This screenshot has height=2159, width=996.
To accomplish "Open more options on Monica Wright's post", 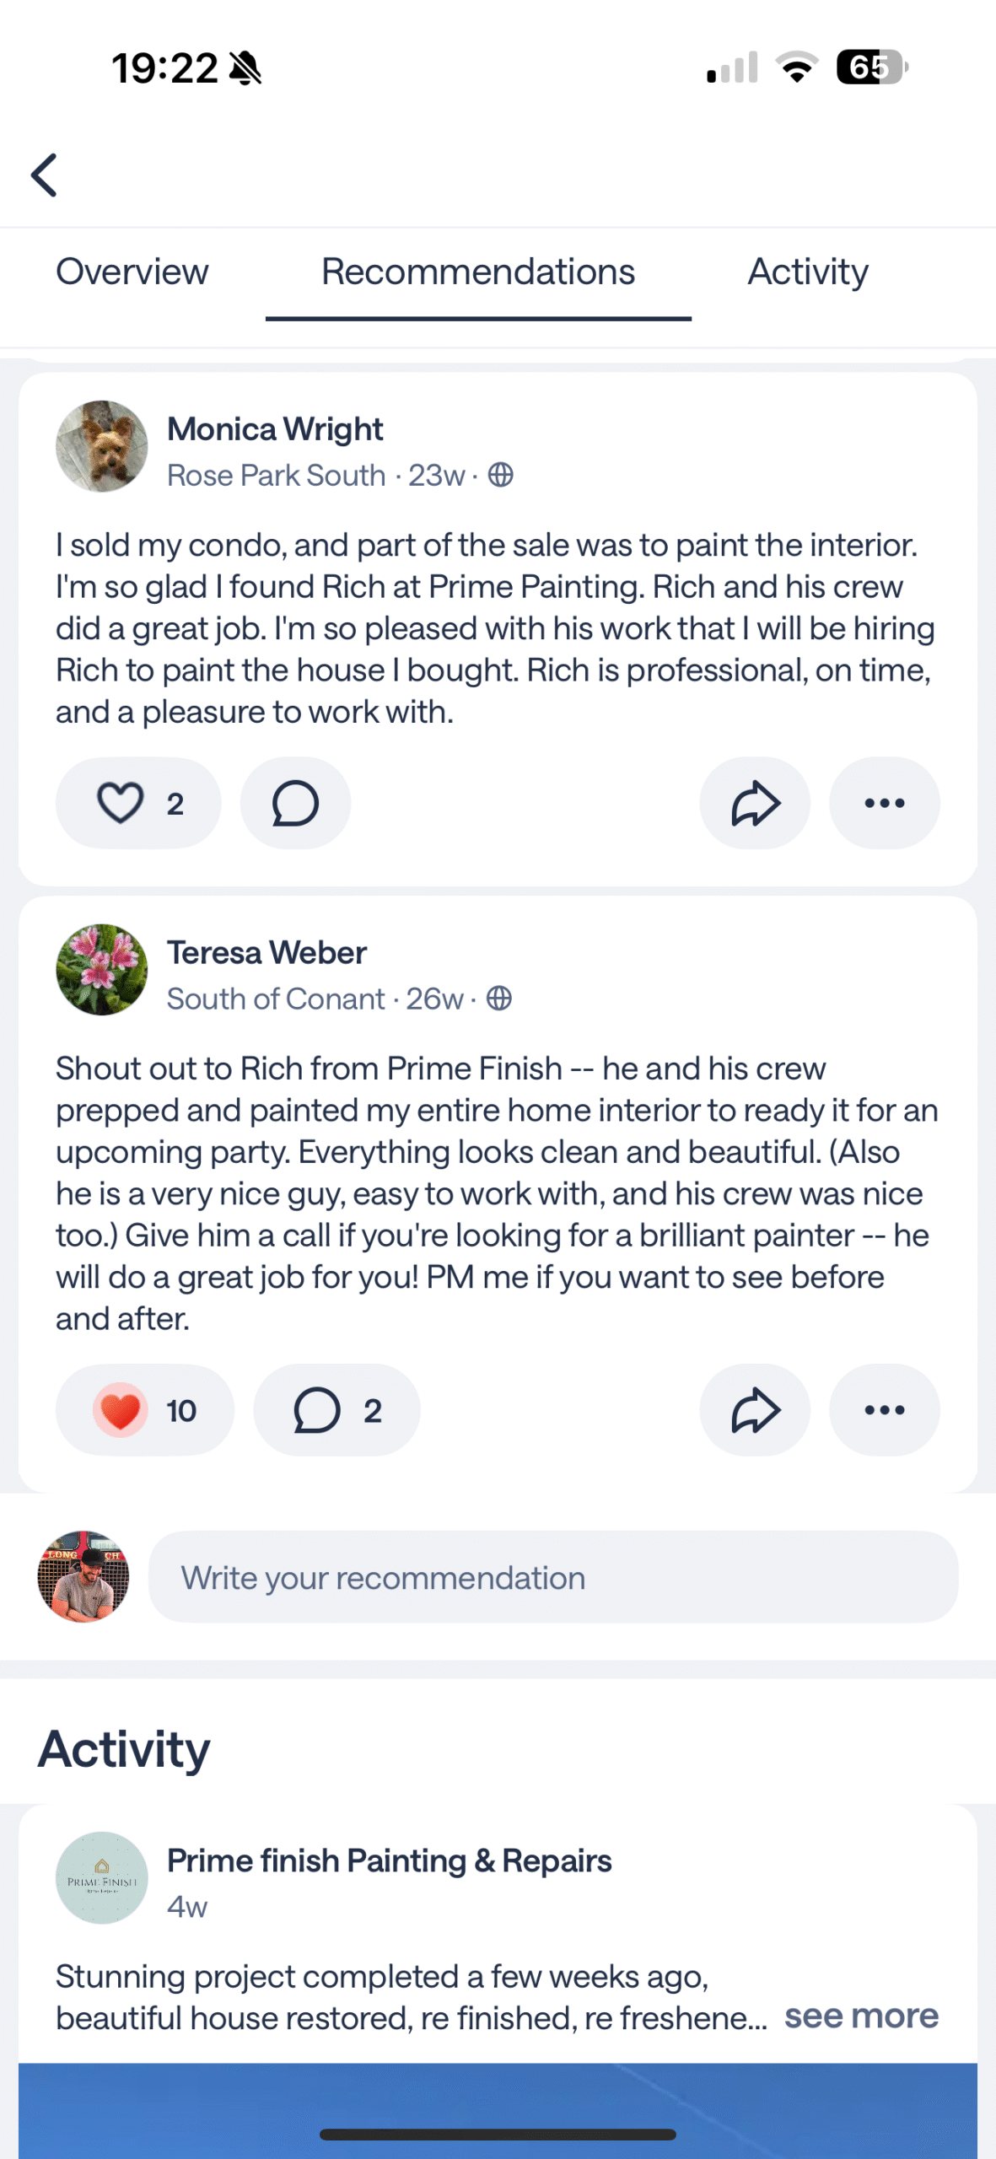I will pos(884,803).
